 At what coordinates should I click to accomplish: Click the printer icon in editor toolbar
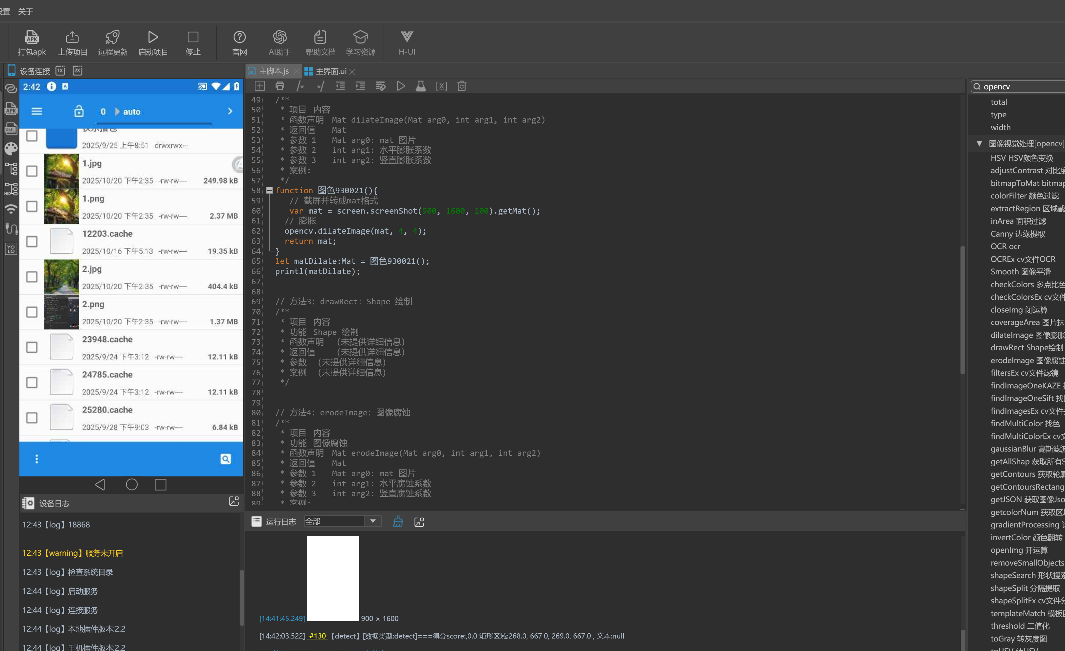[280, 86]
